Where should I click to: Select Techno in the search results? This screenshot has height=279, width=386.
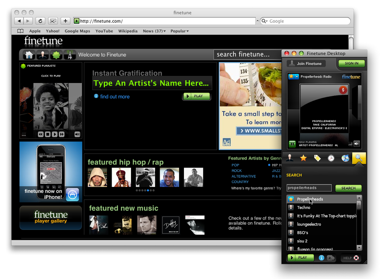322,207
